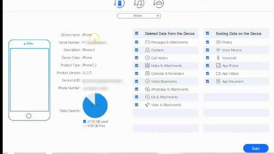Uncheck Kik & Attachments checkbox
The width and height of the screenshot is (274, 154).
pyautogui.click(x=137, y=97)
